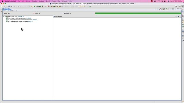Click the green Run toolbar button

40,6
